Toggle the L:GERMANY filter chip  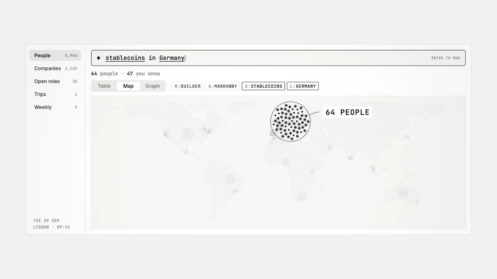pos(303,86)
